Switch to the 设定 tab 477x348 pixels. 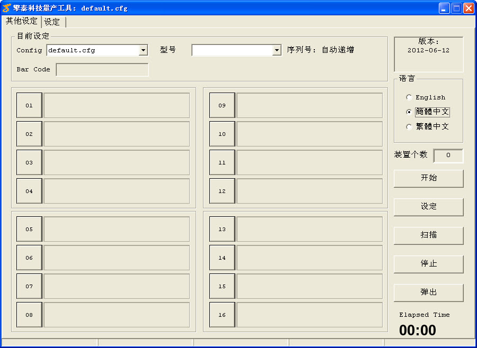pyautogui.click(x=52, y=22)
